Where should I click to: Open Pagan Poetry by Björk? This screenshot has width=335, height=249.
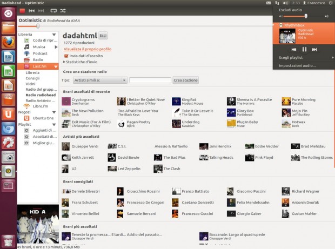click(x=134, y=124)
